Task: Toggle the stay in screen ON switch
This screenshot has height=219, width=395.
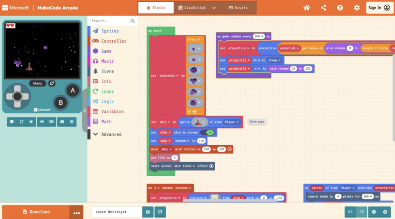Action: tap(209, 132)
